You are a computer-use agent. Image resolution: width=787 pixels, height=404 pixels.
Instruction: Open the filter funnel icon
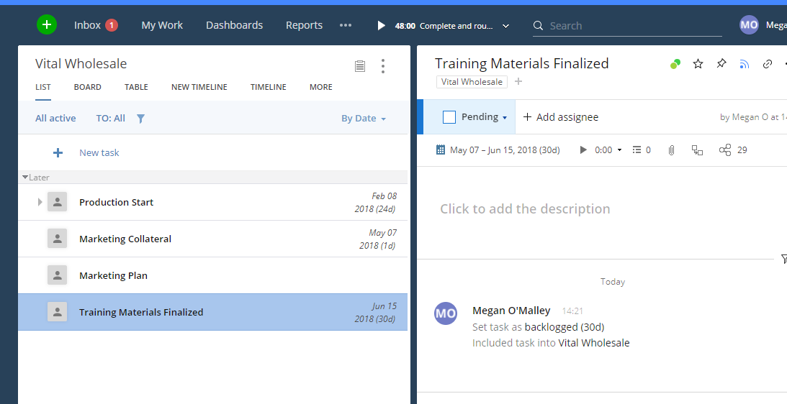click(141, 119)
